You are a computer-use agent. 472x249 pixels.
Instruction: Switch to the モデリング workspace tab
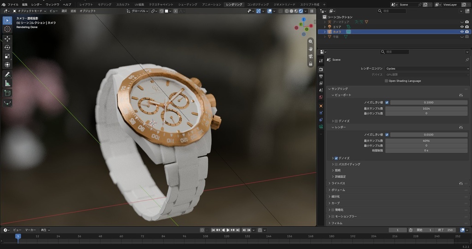[105, 5]
